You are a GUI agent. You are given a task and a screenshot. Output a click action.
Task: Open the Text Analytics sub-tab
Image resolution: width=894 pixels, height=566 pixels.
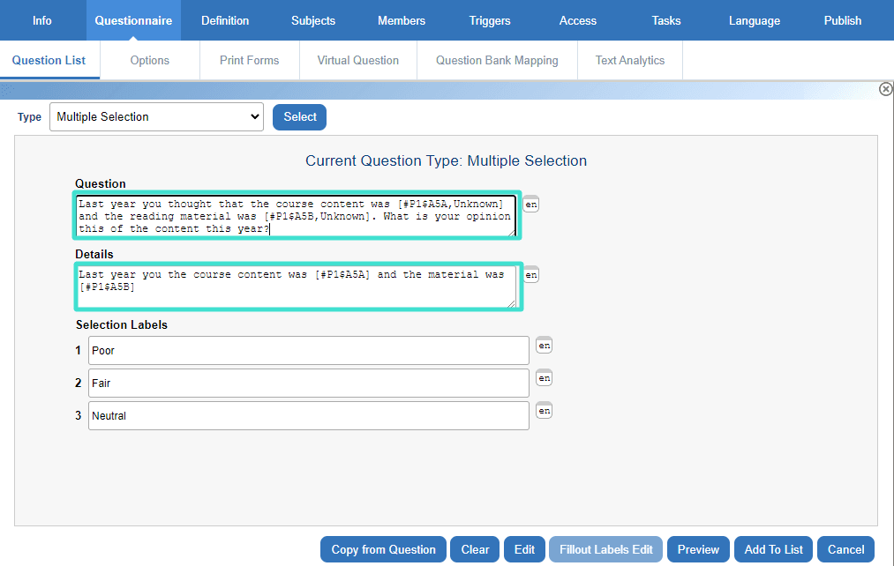coord(629,61)
